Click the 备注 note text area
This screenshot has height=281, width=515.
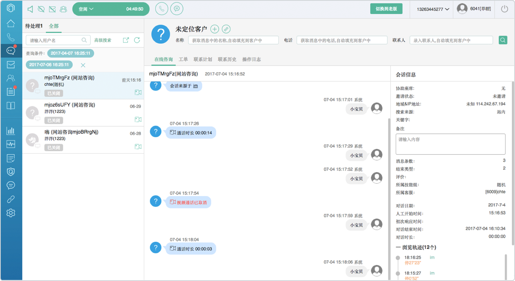tap(451, 144)
